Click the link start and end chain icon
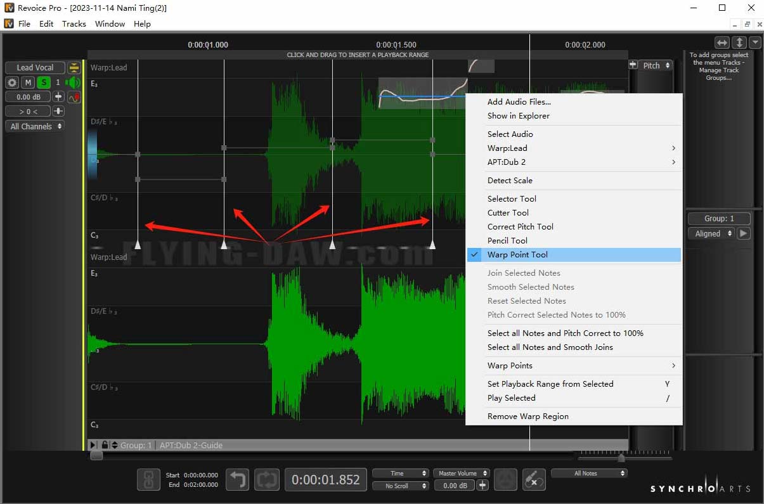The width and height of the screenshot is (764, 504). coord(148,480)
